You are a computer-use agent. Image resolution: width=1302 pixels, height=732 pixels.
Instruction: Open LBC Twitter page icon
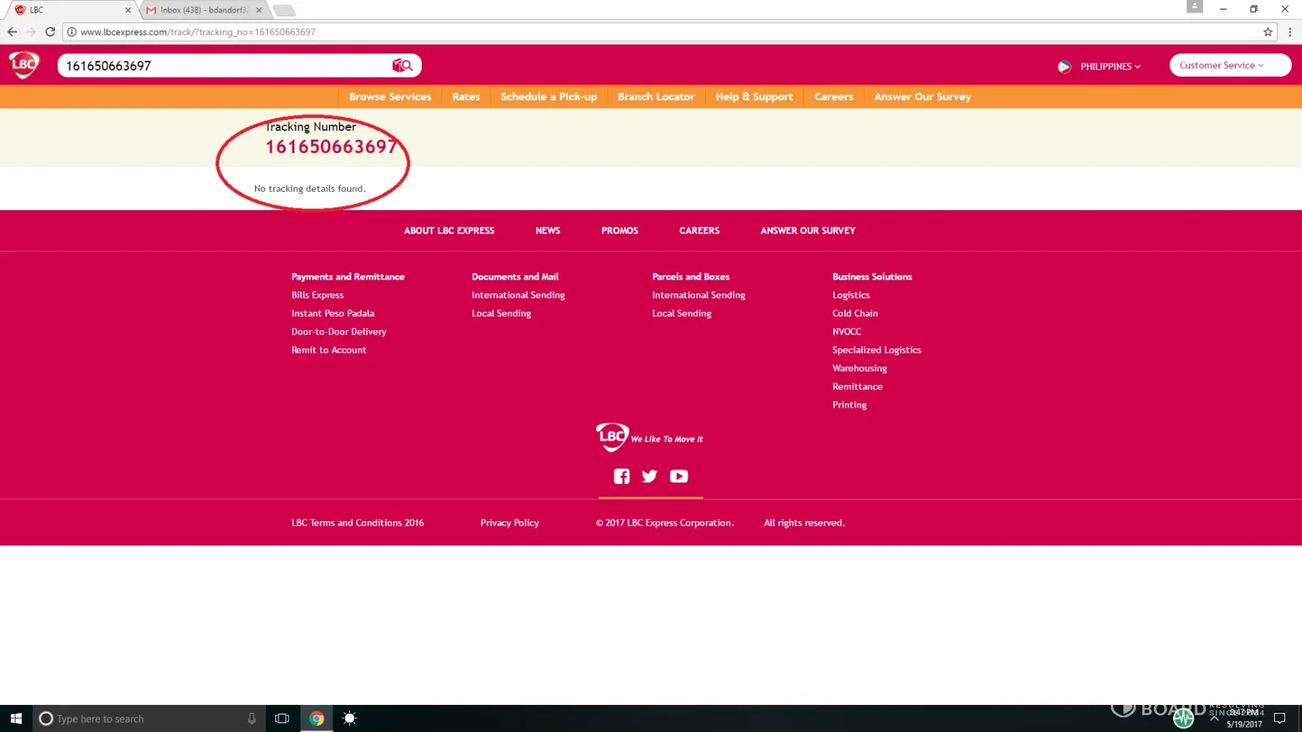(650, 477)
